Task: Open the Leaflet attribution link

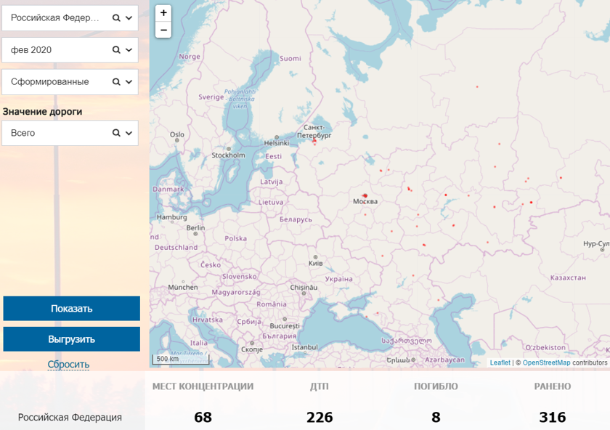Action: pos(500,362)
